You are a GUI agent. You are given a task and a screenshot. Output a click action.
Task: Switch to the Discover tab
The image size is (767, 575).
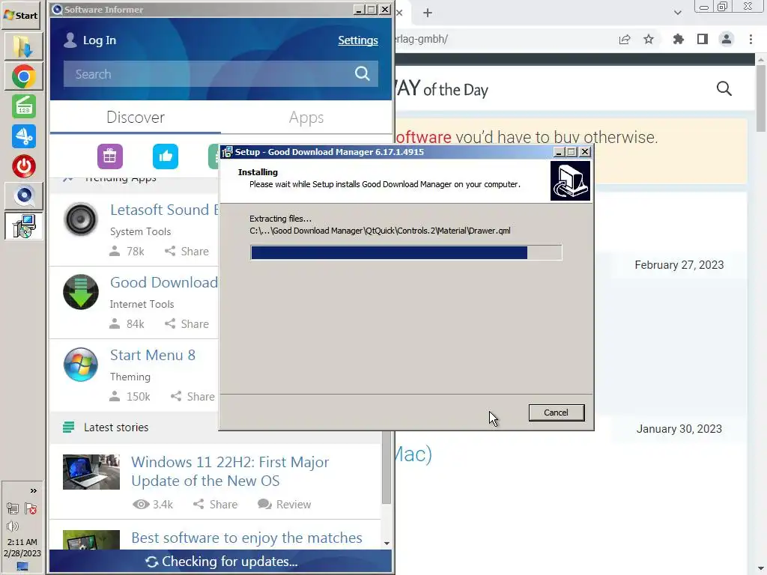136,118
